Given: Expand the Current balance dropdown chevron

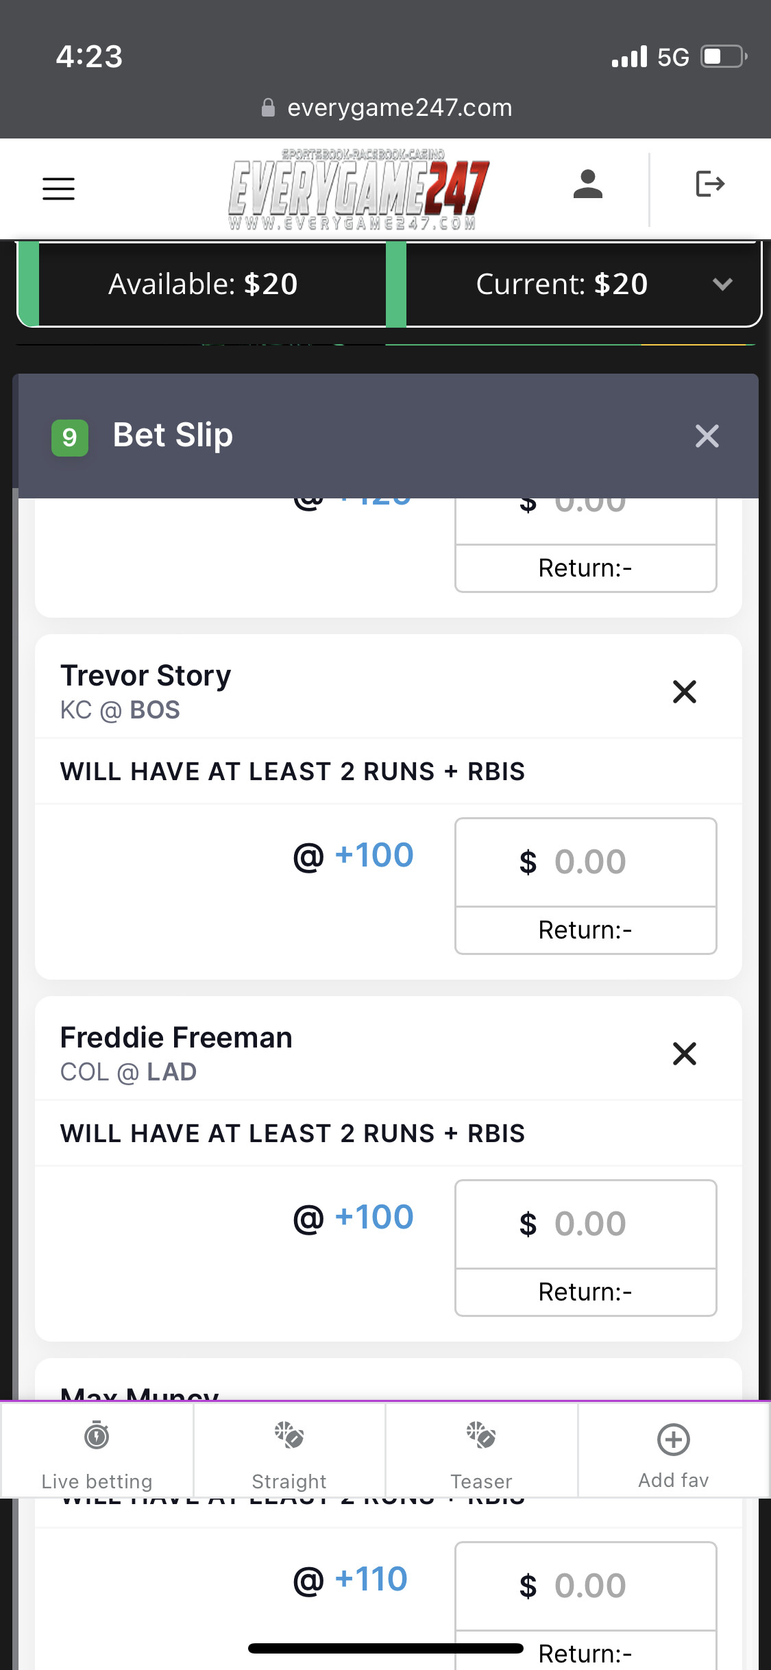Looking at the screenshot, I should (x=722, y=284).
